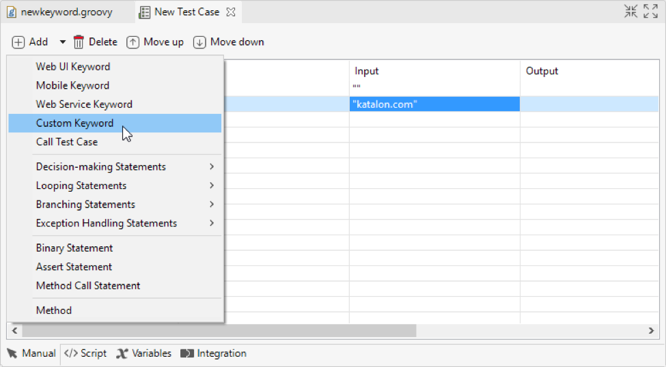This screenshot has height=367, width=666.
Task: Click the empty-quotes input cell
Action: 434,88
